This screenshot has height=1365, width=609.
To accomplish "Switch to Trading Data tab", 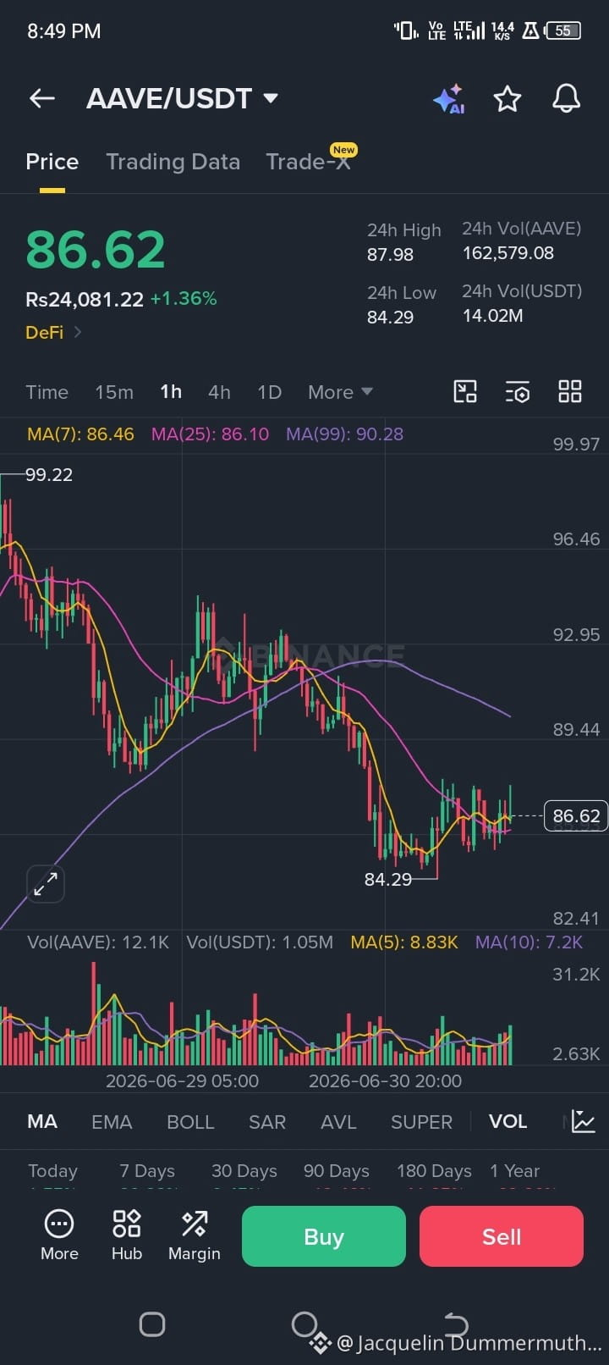I will pyautogui.click(x=173, y=162).
